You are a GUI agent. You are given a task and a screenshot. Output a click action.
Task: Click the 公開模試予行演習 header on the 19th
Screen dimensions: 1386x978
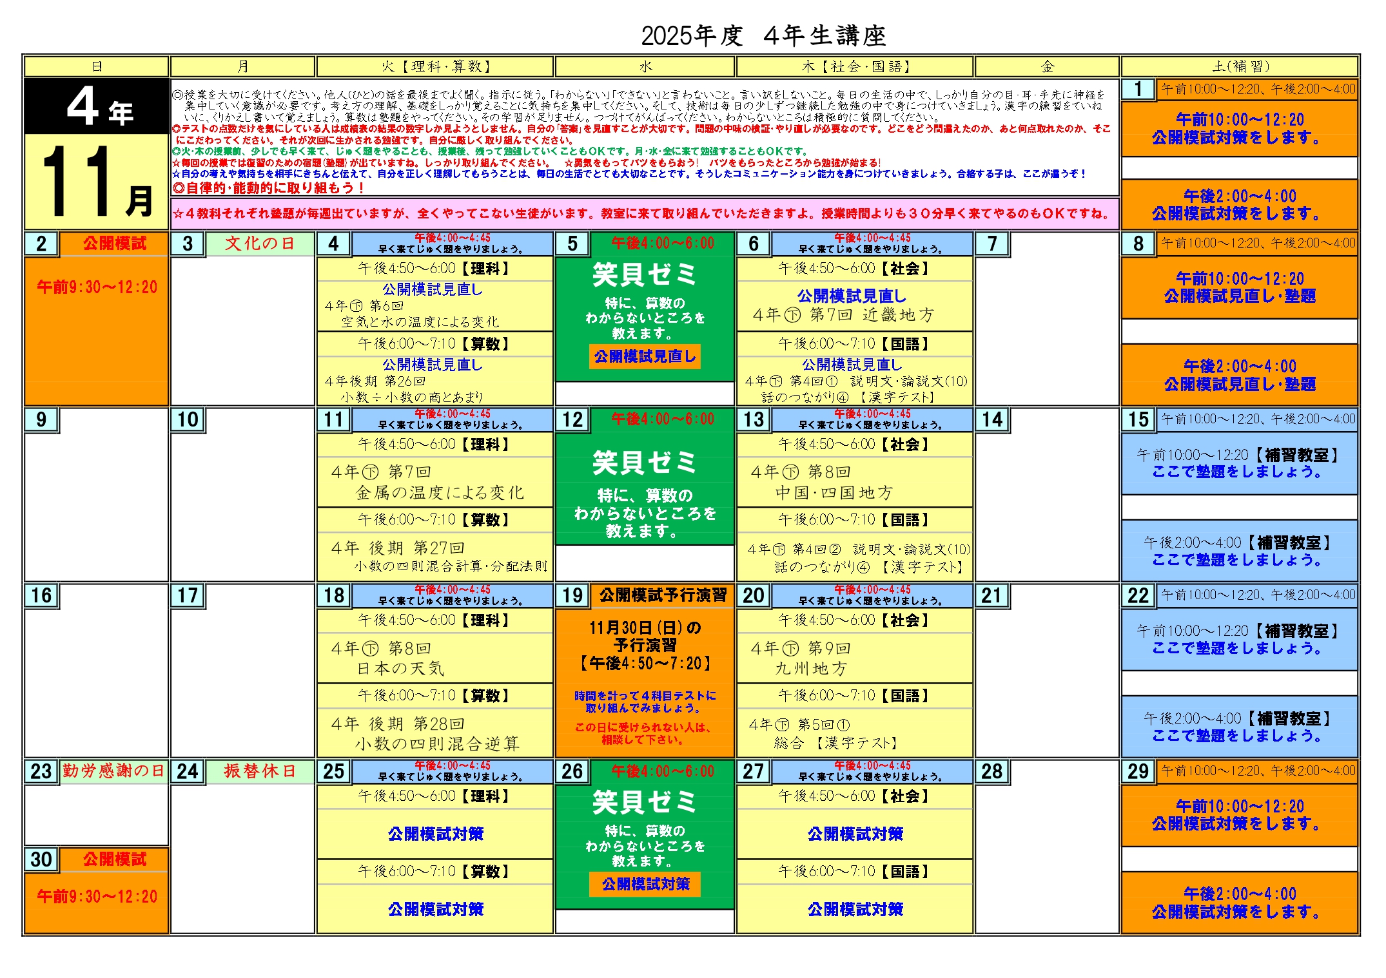(662, 595)
